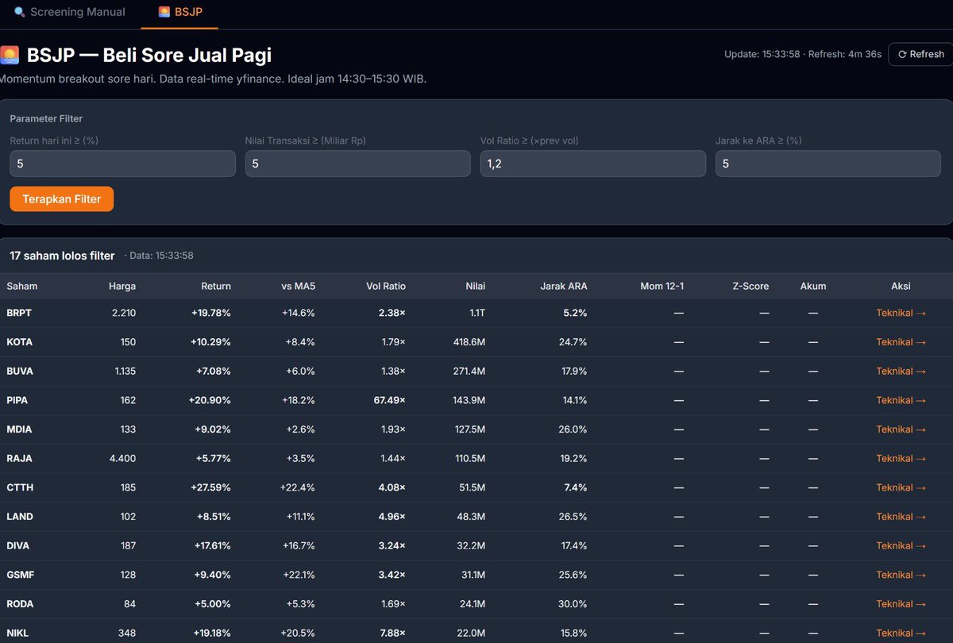Open Teknikal link for CTTH
This screenshot has width=953, height=643.
(x=901, y=487)
